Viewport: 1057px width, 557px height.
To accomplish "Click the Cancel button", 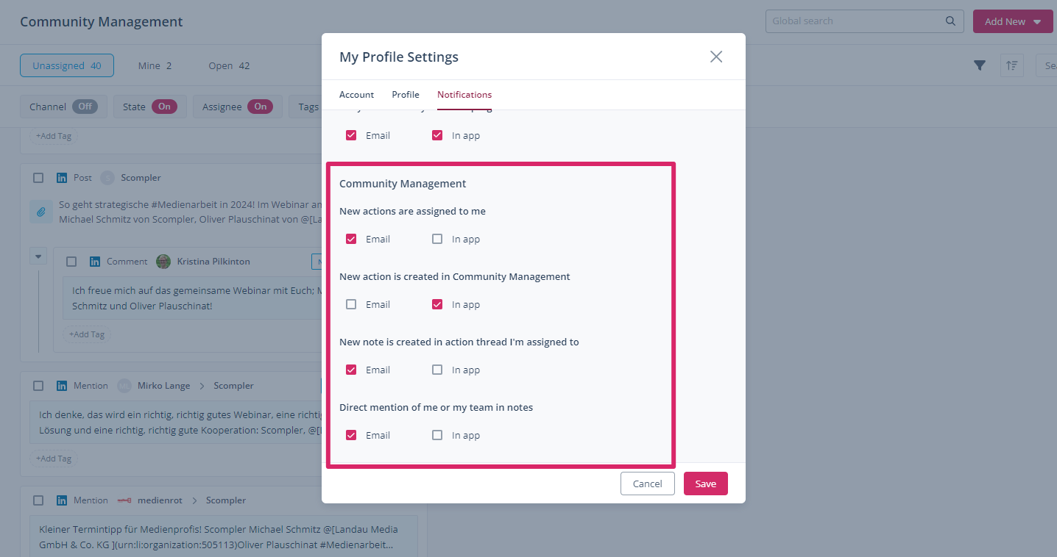I will (647, 484).
